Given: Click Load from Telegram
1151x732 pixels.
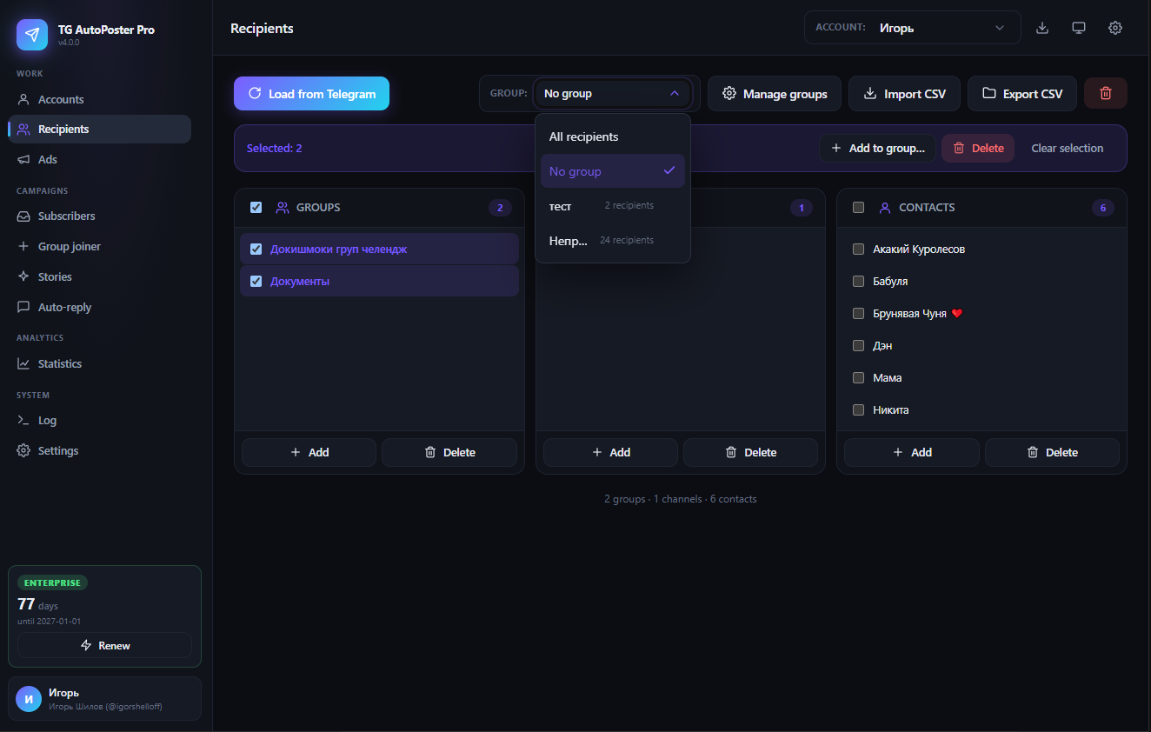Looking at the screenshot, I should [x=311, y=93].
